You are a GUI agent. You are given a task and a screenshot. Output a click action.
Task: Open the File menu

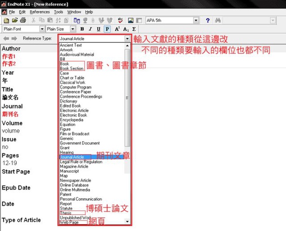pos(12,12)
